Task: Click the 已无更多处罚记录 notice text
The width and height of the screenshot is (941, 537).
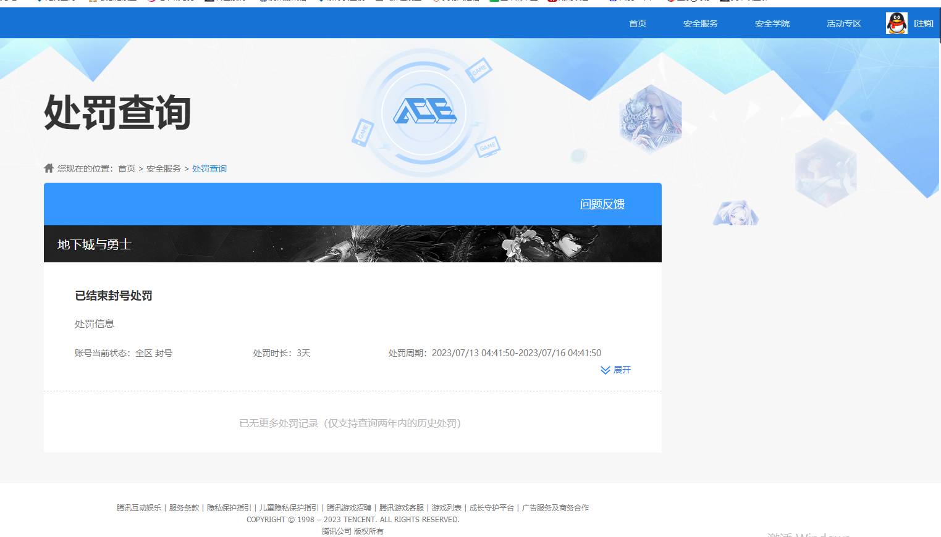Action: pyautogui.click(x=350, y=423)
